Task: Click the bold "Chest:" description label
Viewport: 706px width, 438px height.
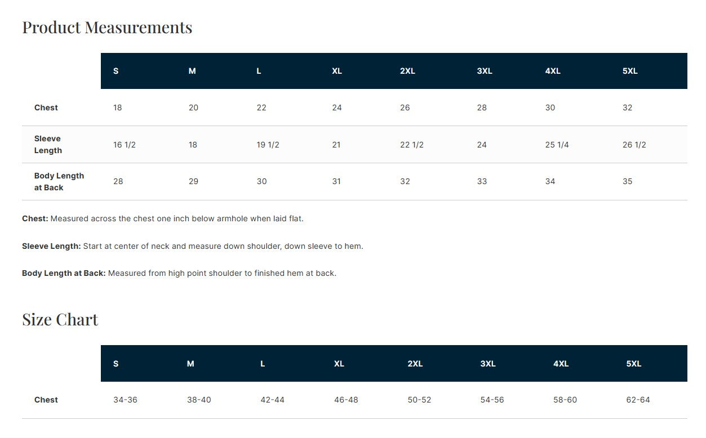Action: [x=35, y=218]
